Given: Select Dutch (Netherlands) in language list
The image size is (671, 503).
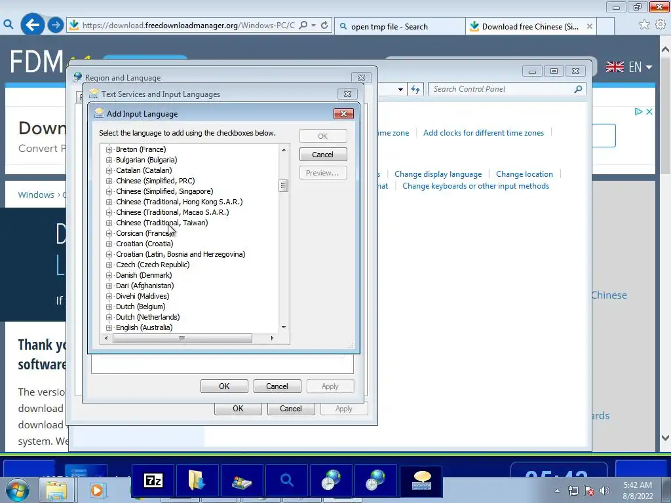Looking at the screenshot, I should (x=147, y=318).
